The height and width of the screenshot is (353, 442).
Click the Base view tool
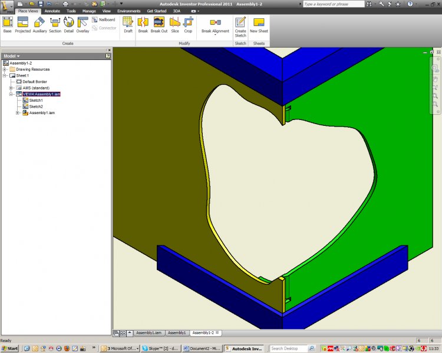8,25
